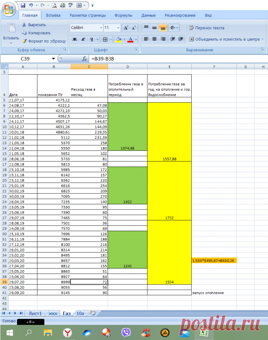Open the font size dropdown
Screen dimensions: 268x340
(x=118, y=28)
